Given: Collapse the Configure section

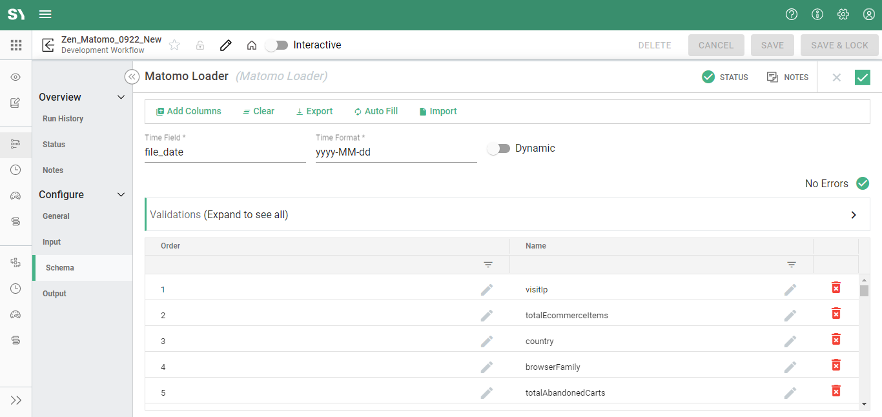Looking at the screenshot, I should (x=120, y=195).
